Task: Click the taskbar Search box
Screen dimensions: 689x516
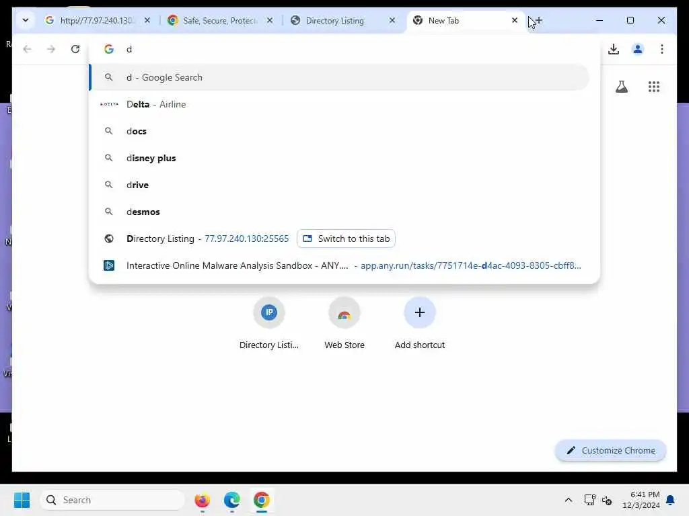Action: pos(112,500)
